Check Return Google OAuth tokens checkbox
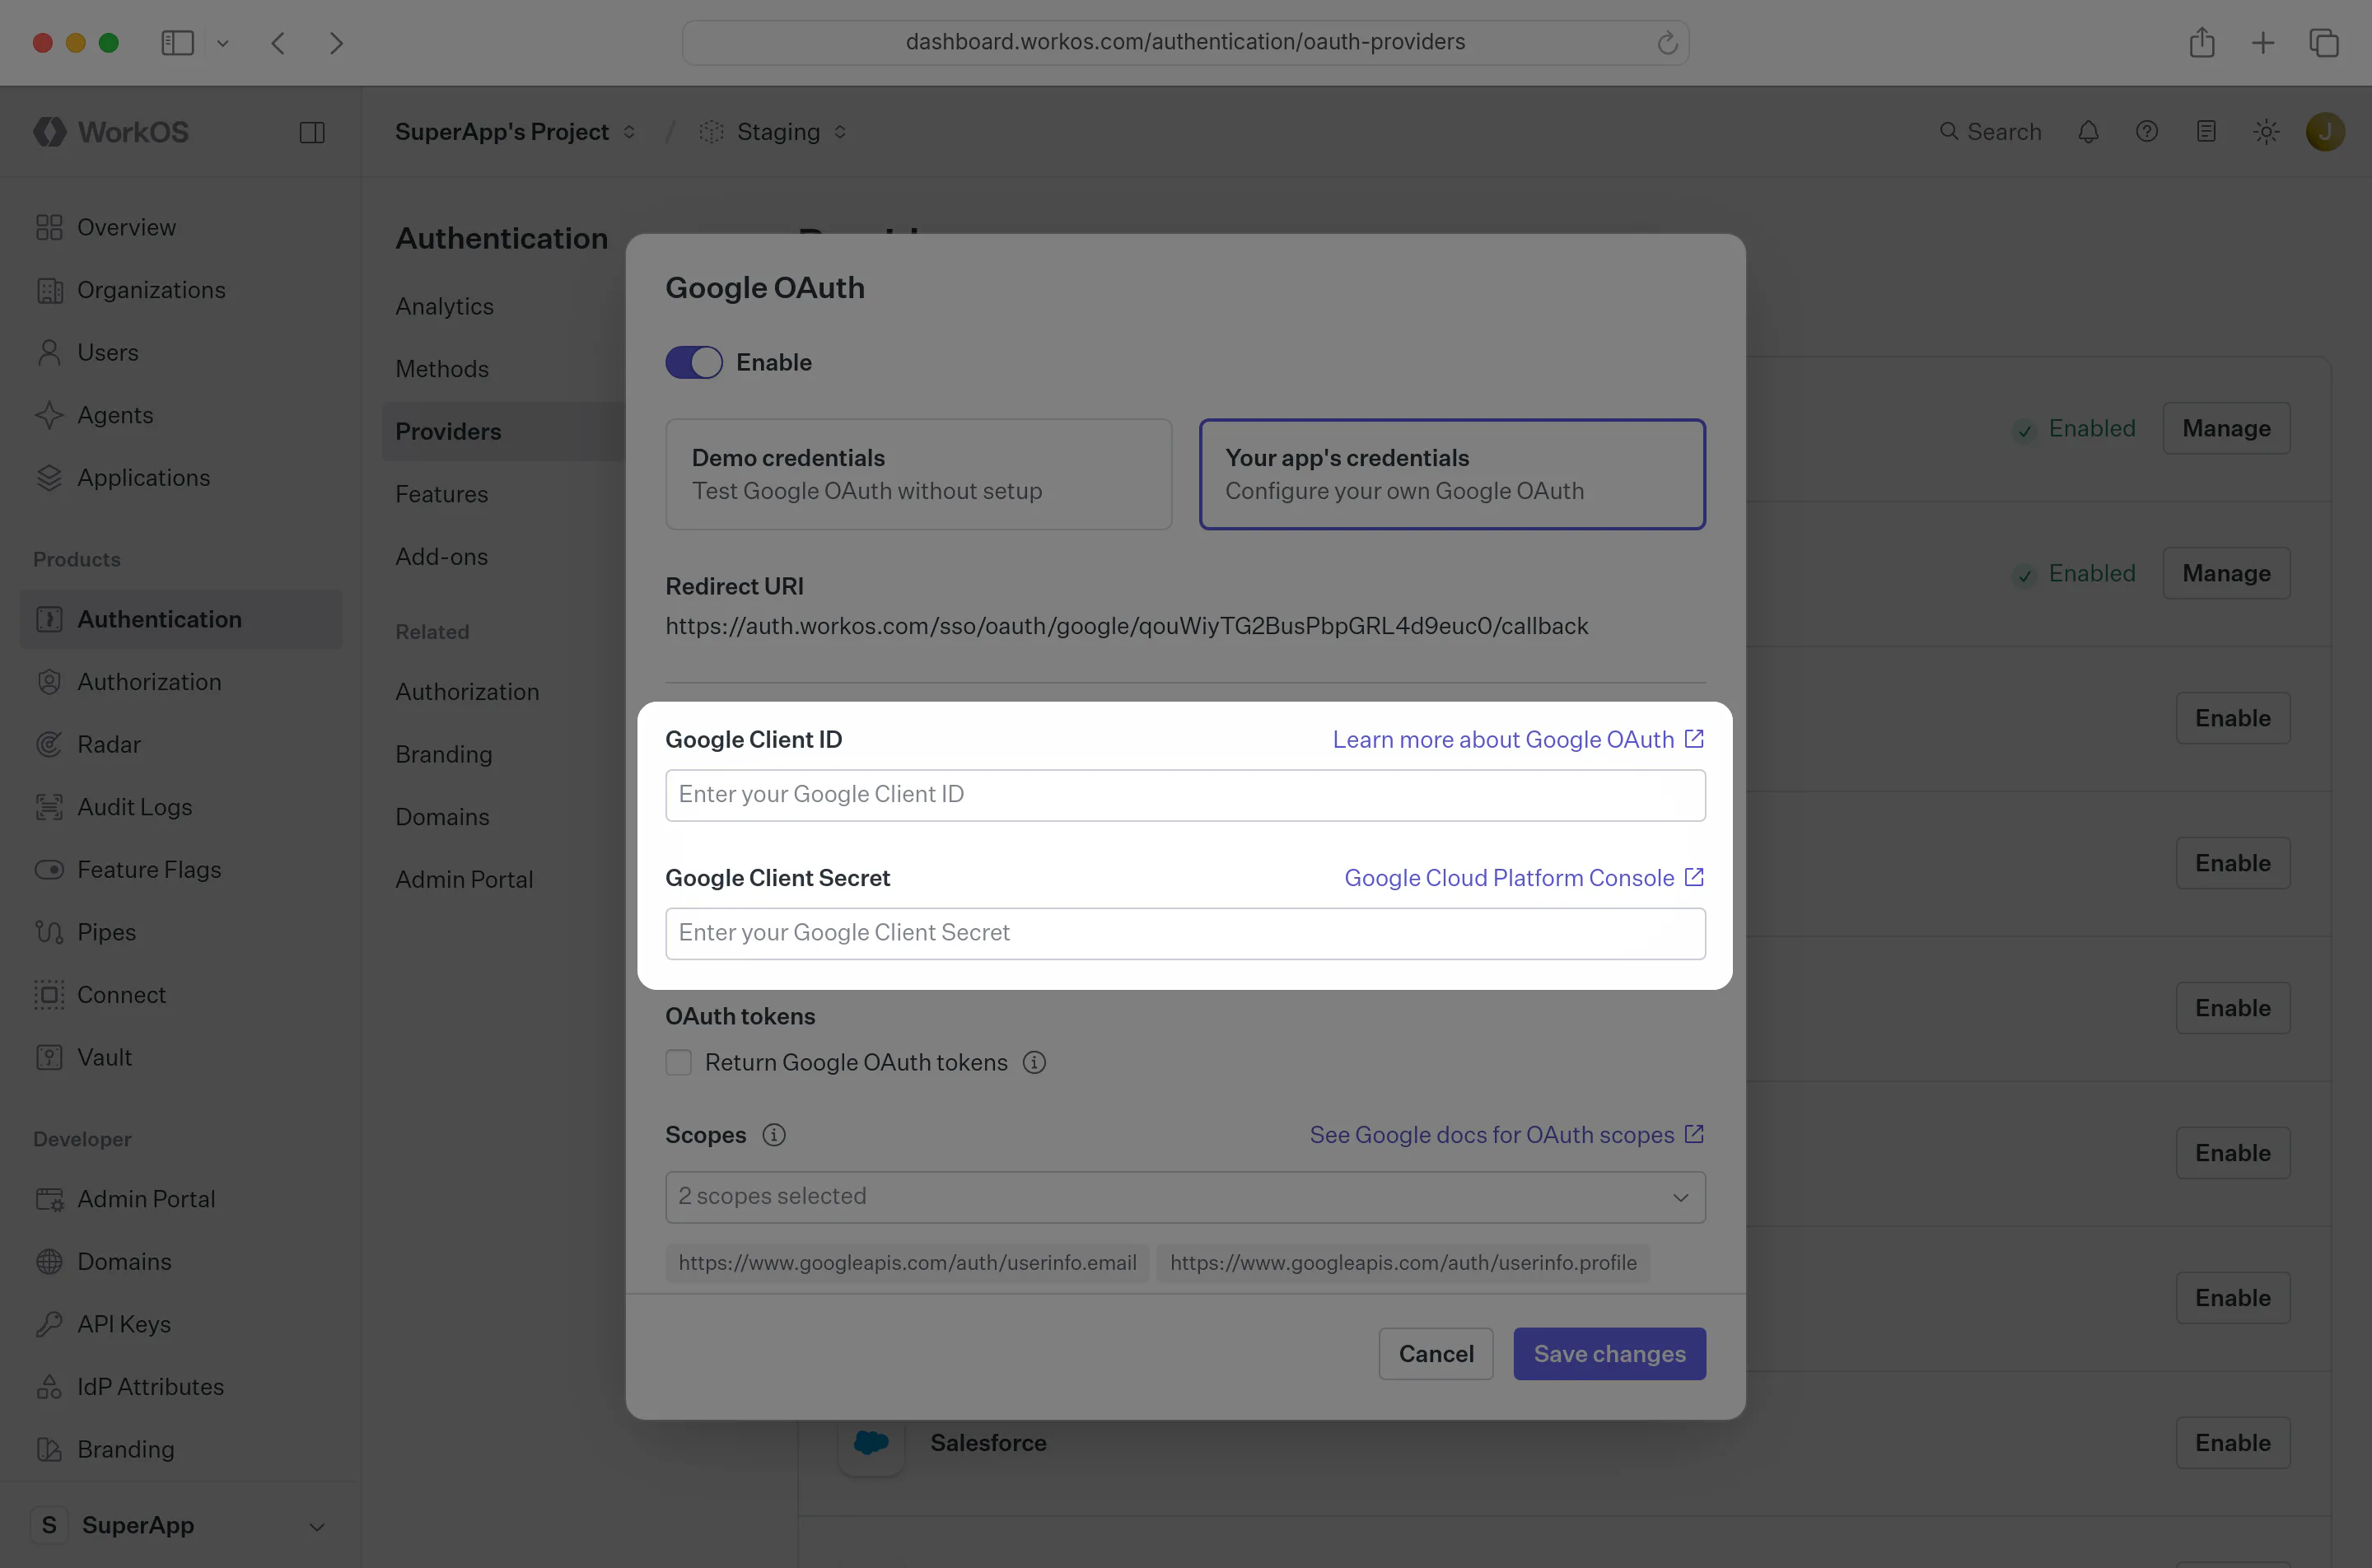The height and width of the screenshot is (1568, 2372). pyautogui.click(x=679, y=1062)
